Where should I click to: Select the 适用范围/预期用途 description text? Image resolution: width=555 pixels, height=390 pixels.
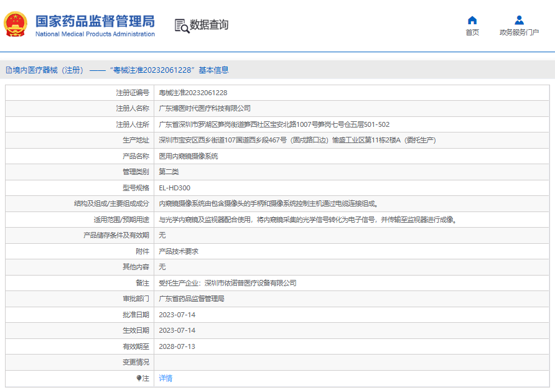[308, 220]
